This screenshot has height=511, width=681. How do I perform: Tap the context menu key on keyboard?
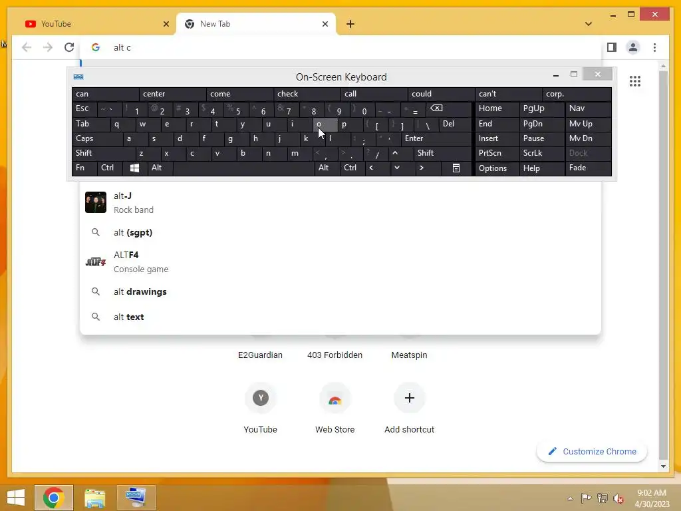click(456, 168)
